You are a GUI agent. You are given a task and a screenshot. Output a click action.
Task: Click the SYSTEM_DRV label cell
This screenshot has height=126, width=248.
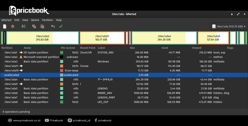(x=105, y=53)
